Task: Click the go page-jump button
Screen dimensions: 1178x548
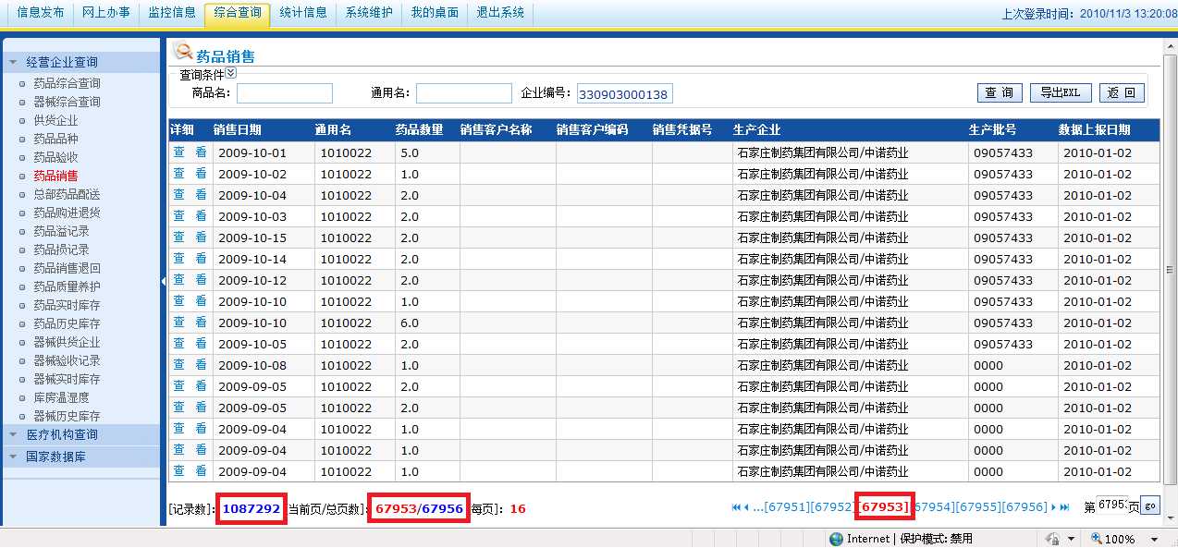Action: point(1149,505)
